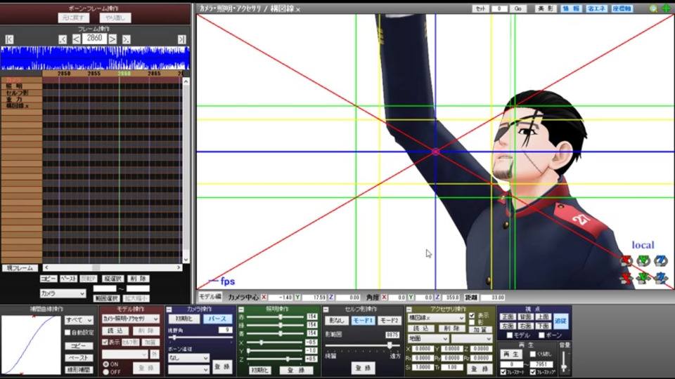Screen dimensions: 675x379
Task: Enable the モデル checkbox under 視点
Action: 510,335
